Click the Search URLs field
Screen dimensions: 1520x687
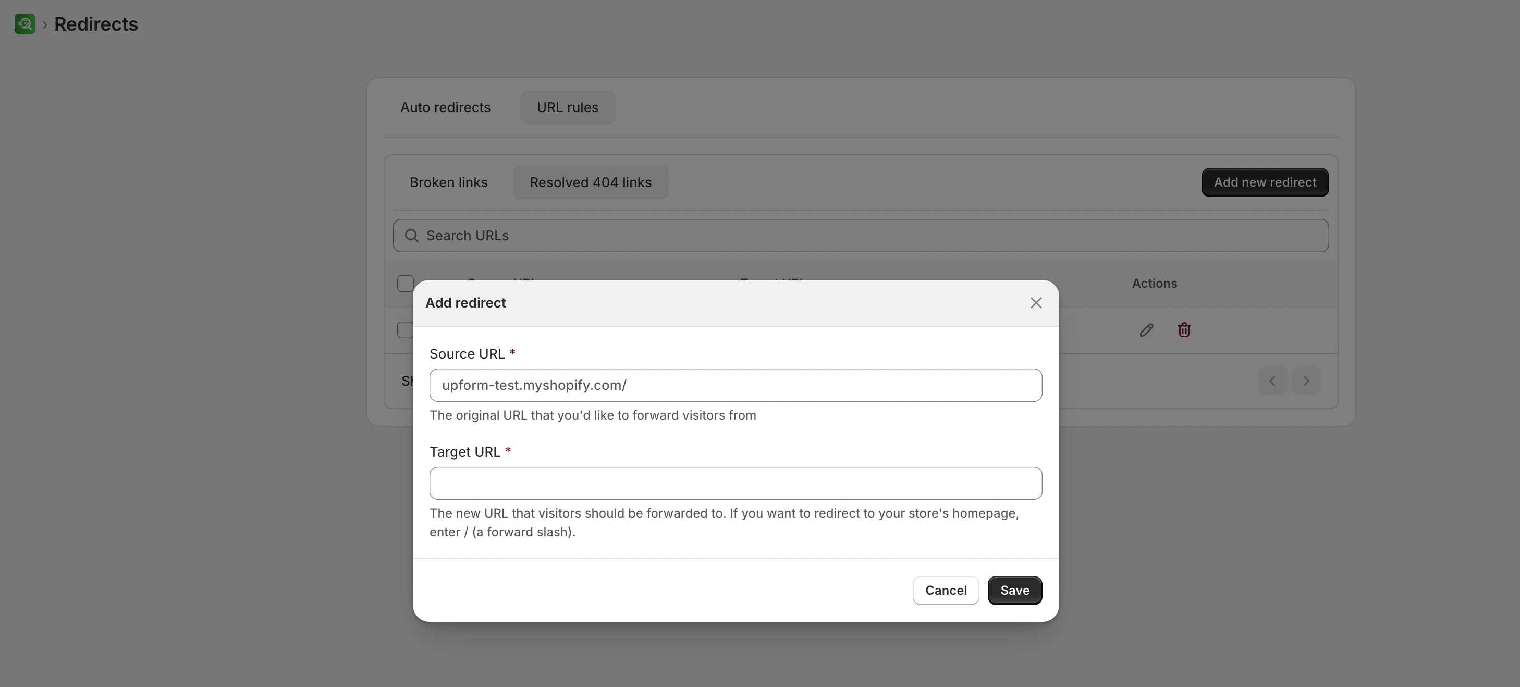point(860,236)
